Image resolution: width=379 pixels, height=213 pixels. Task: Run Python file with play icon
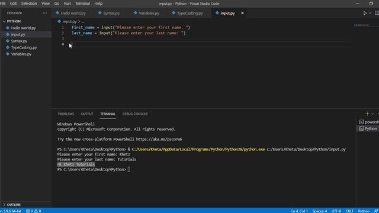[x=365, y=13]
